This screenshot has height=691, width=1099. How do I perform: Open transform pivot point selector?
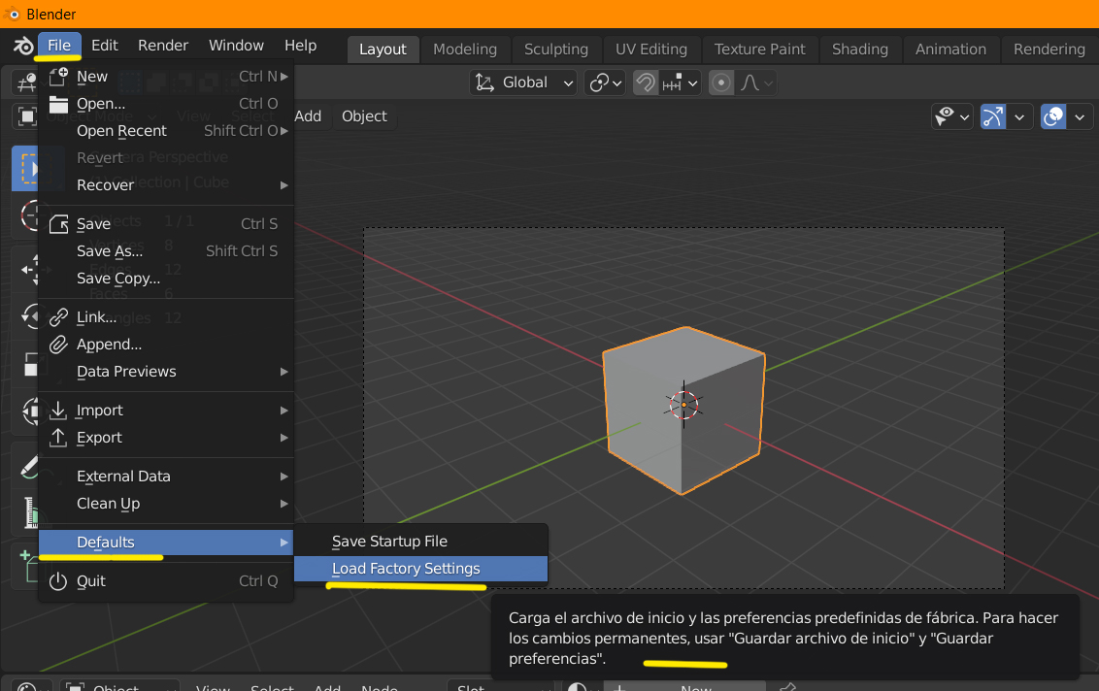click(605, 82)
